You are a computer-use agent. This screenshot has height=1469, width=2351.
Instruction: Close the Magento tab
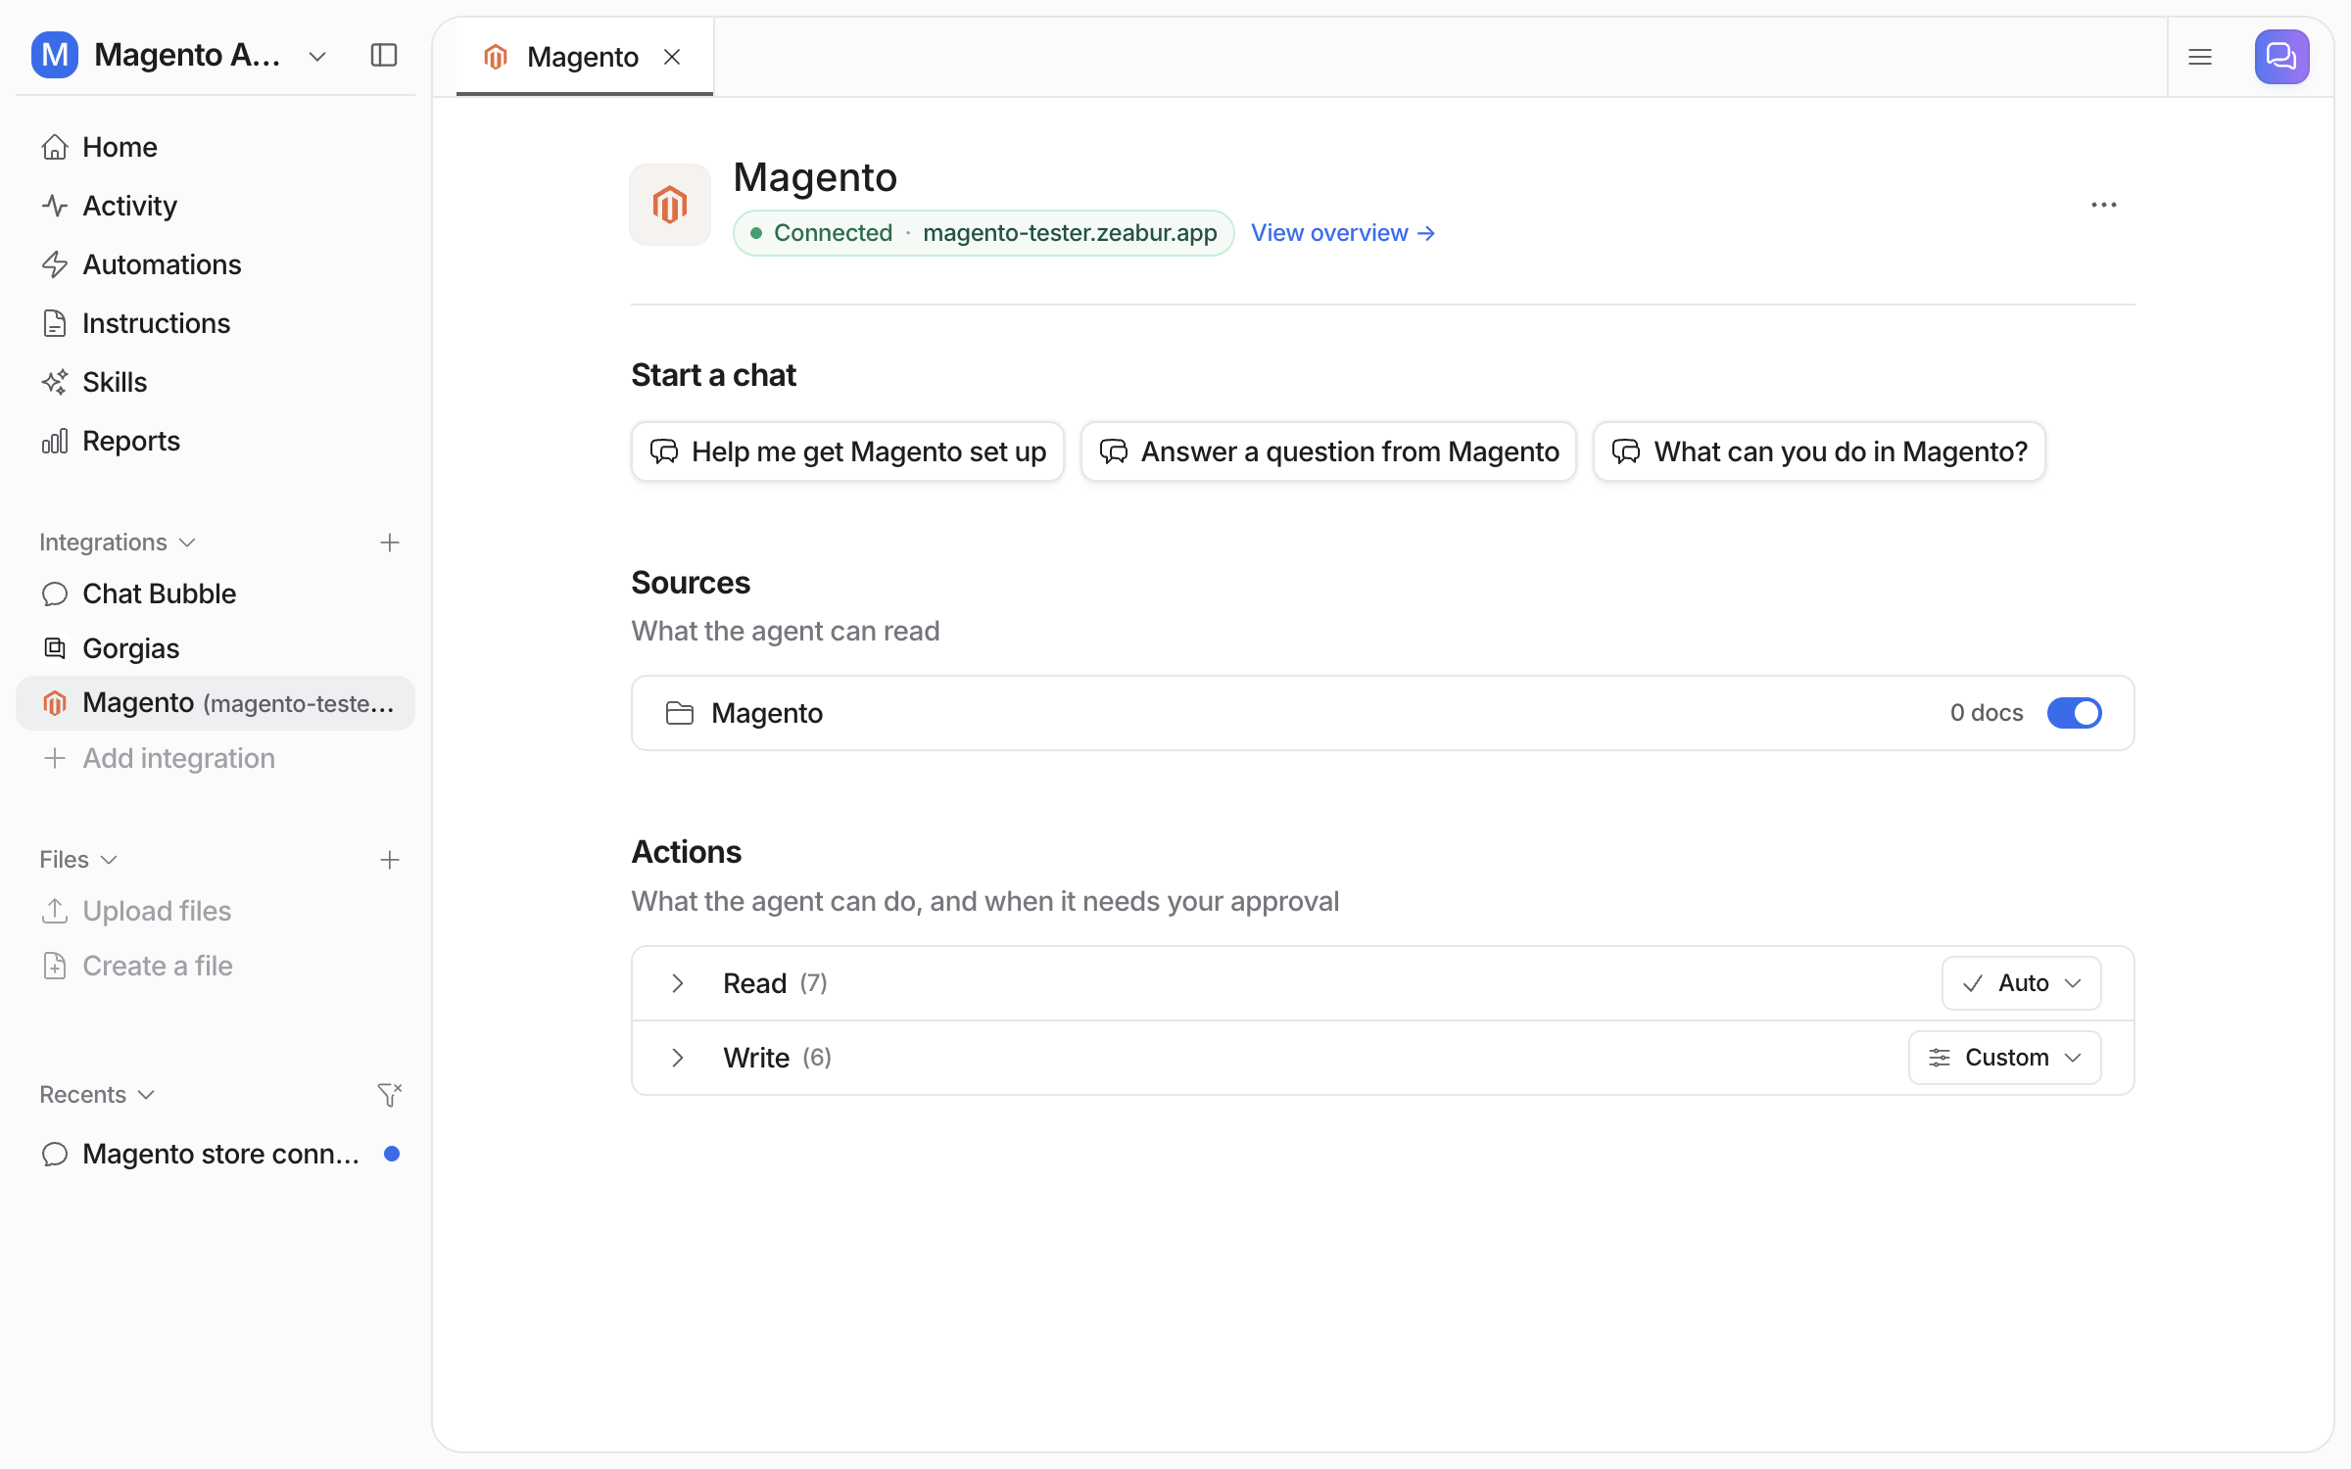pos(672,57)
